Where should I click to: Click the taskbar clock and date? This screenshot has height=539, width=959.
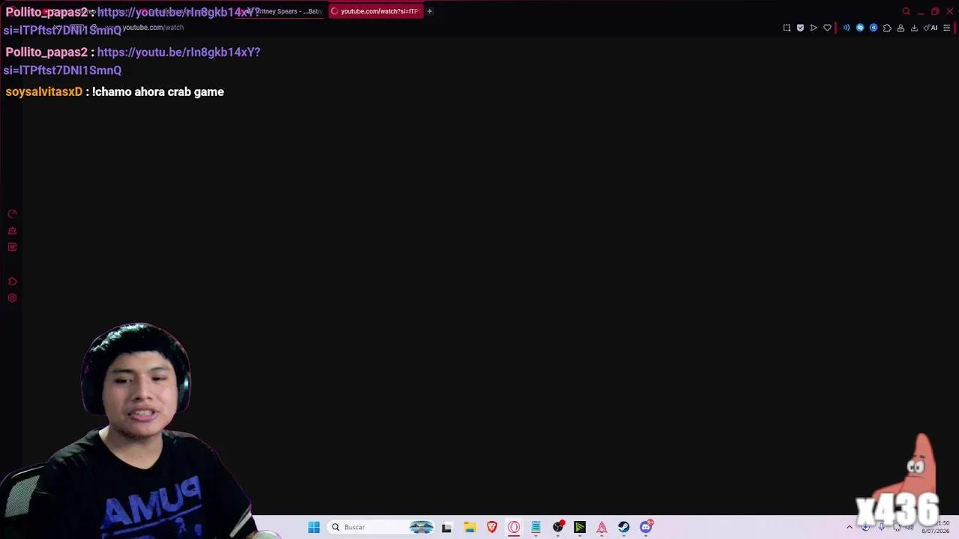935,527
